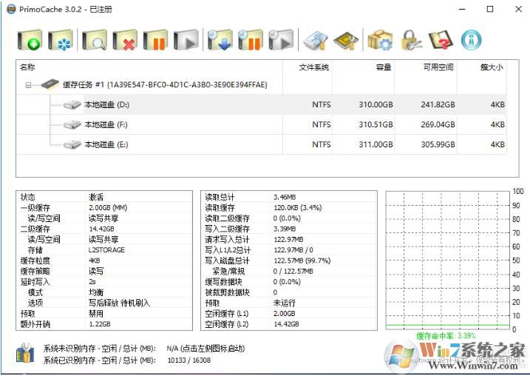The width and height of the screenshot is (530, 376).
Task: Open cache task configuration (magnifier drive icon)
Action: point(95,40)
